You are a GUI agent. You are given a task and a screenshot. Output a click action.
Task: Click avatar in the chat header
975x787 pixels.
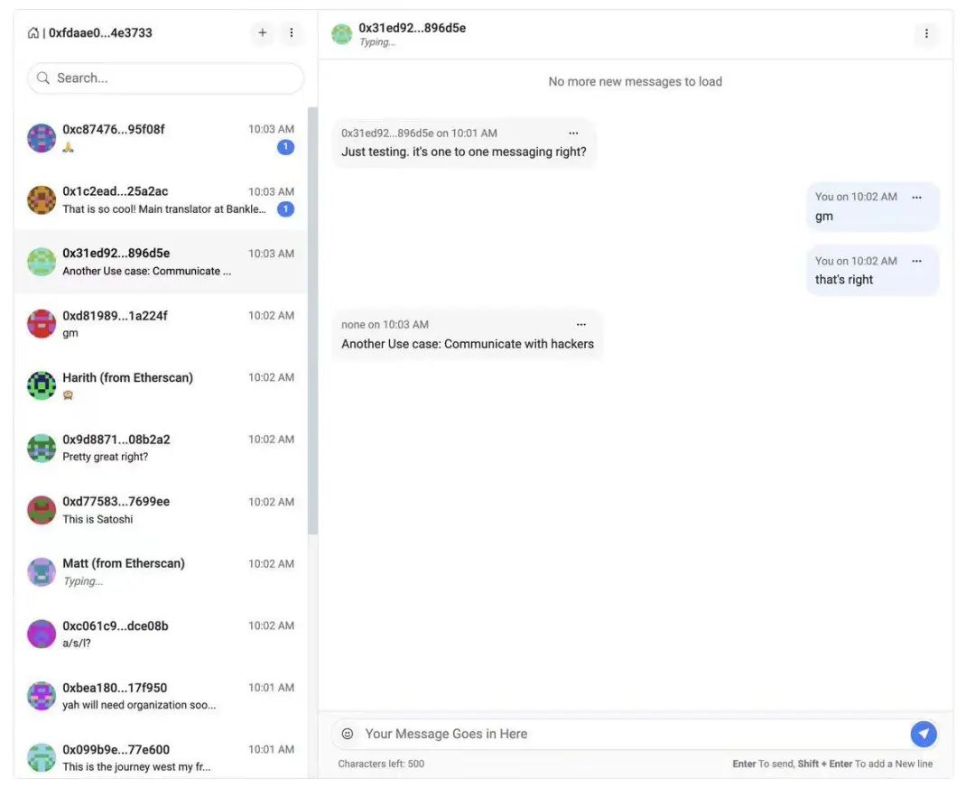tap(341, 34)
